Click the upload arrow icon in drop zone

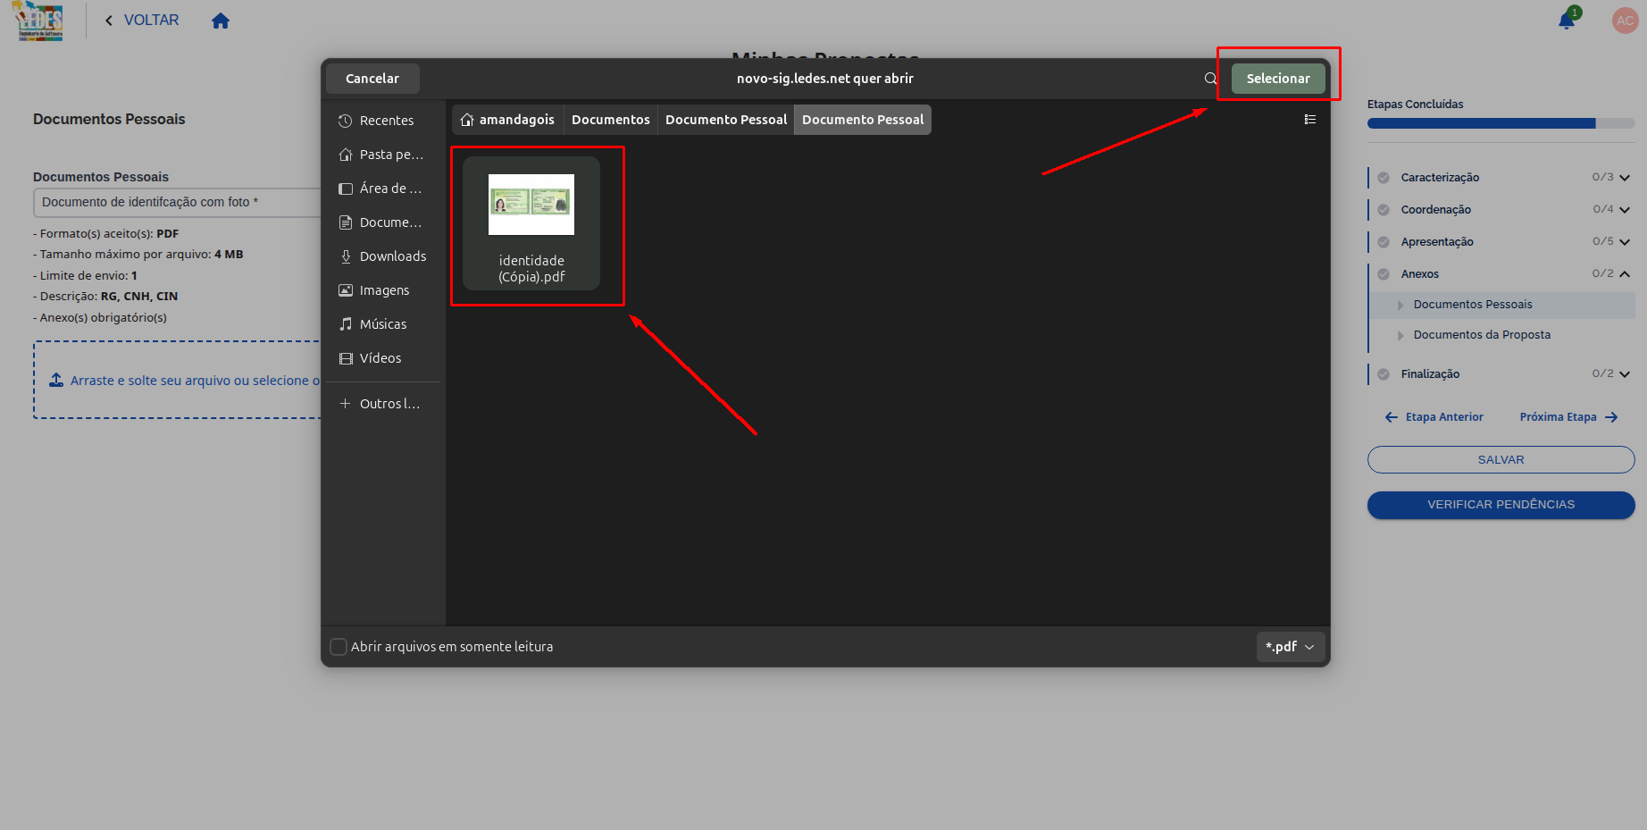(x=55, y=380)
